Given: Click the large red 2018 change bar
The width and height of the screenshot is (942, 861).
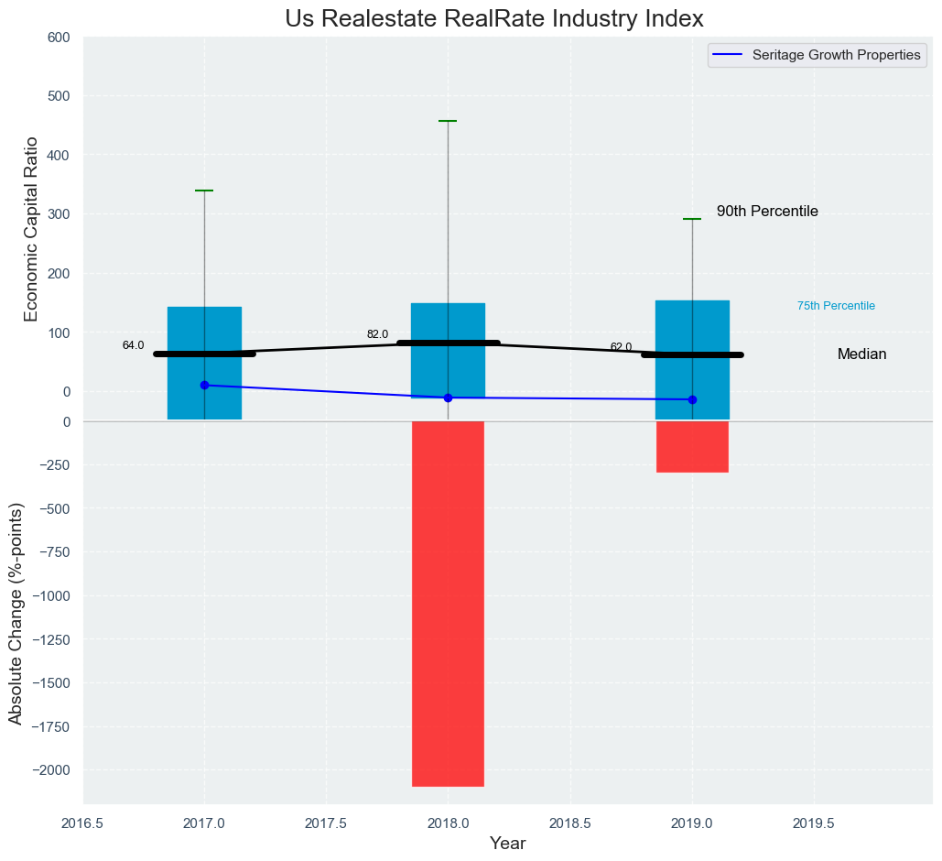Looking at the screenshot, I should [448, 603].
